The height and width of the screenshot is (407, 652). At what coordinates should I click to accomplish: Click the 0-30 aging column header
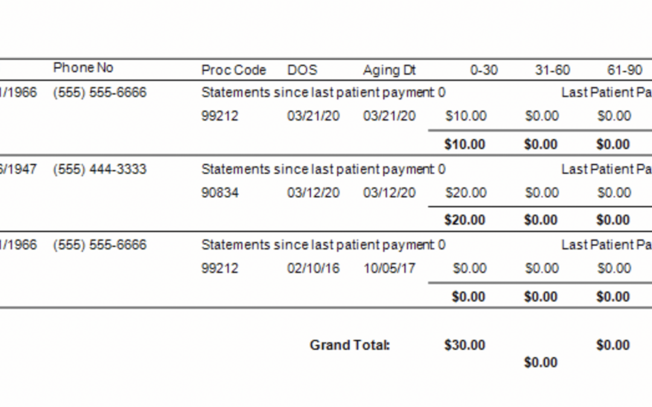tap(484, 70)
